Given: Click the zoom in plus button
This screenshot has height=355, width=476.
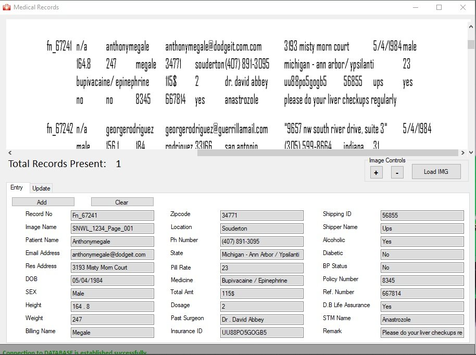Looking at the screenshot, I should [377, 172].
